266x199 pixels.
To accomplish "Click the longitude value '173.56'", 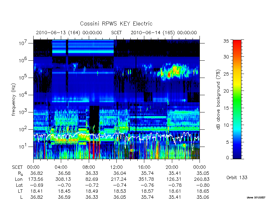I will tap(36, 179).
